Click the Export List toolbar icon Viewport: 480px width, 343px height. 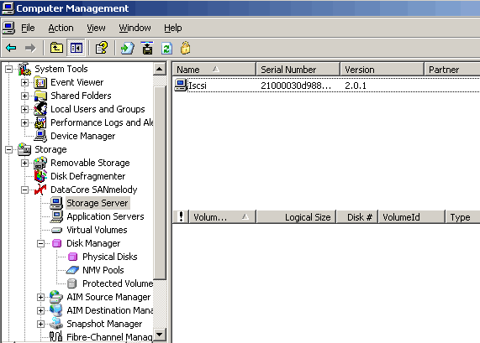coord(127,48)
